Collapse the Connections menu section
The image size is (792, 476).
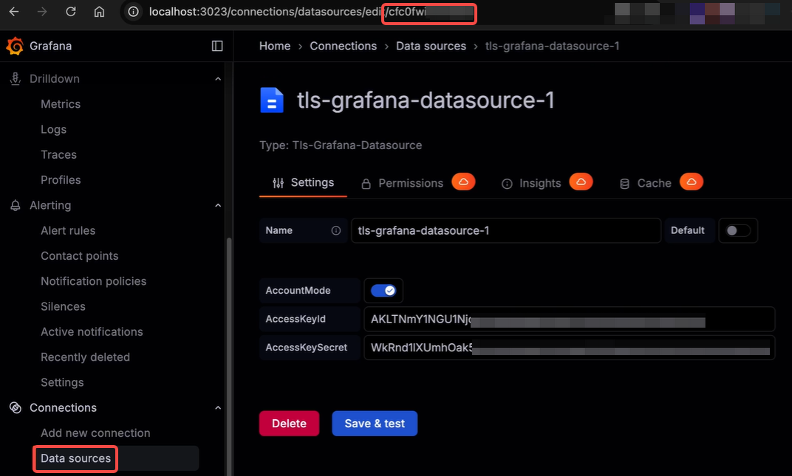pos(218,408)
